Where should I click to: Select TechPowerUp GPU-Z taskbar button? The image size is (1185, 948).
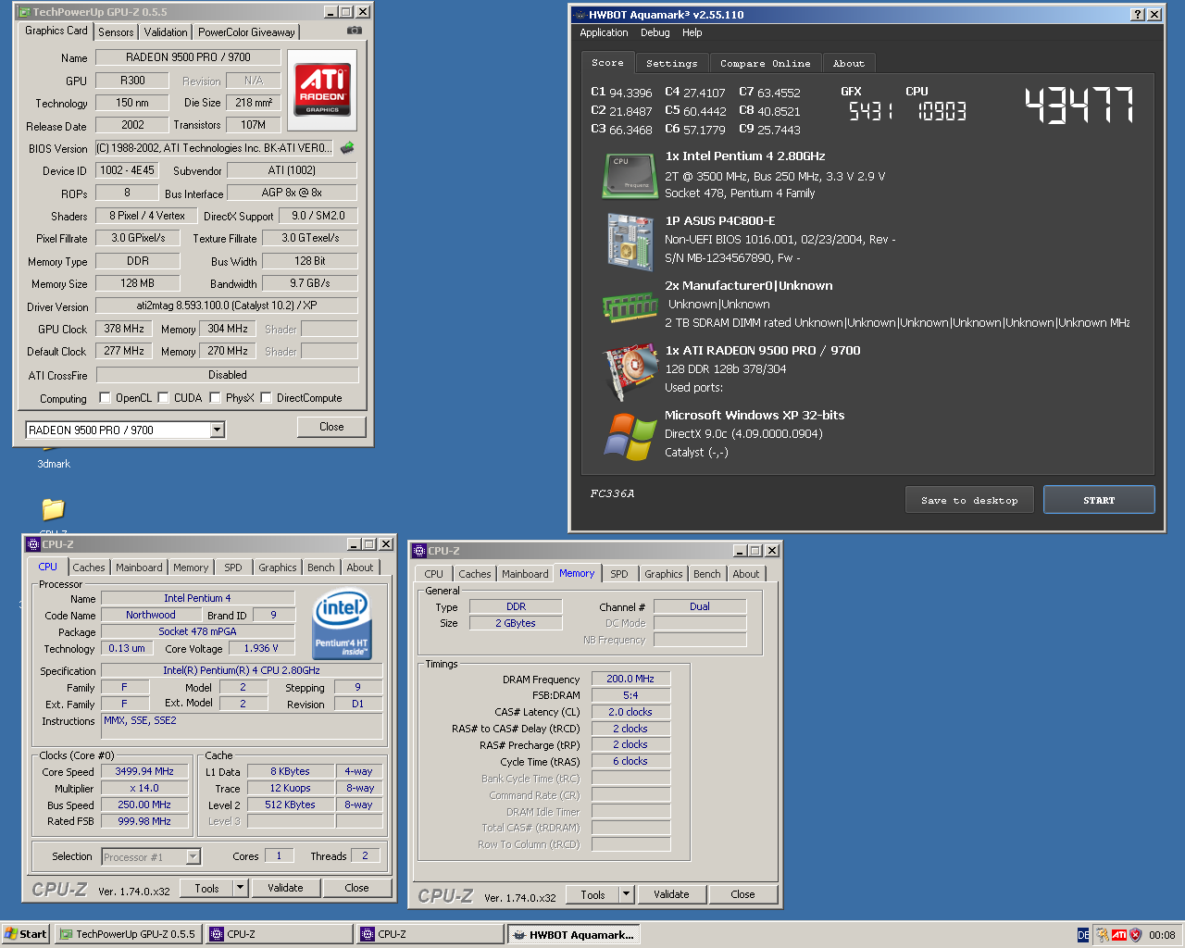[128, 934]
